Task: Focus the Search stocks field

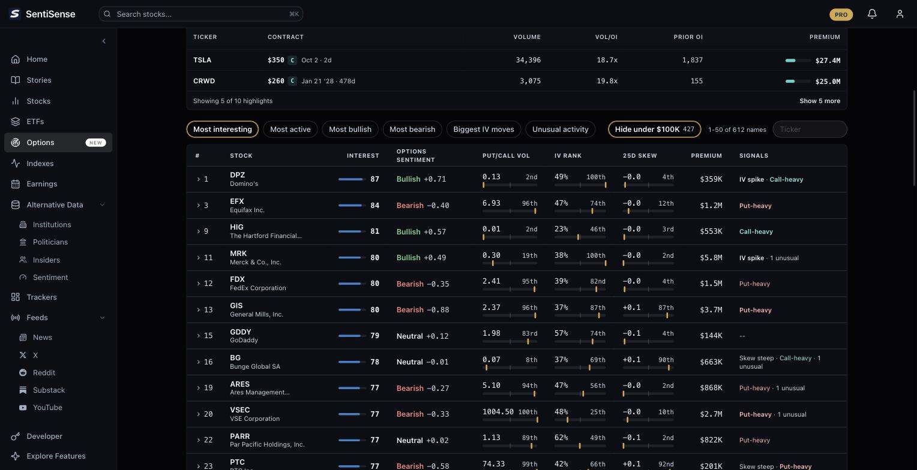Action: click(x=201, y=14)
